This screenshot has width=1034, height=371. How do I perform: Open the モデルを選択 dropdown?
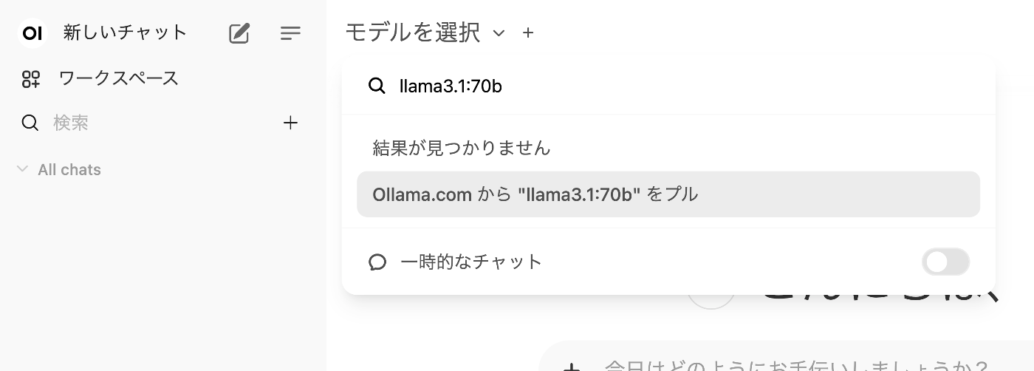(x=413, y=33)
